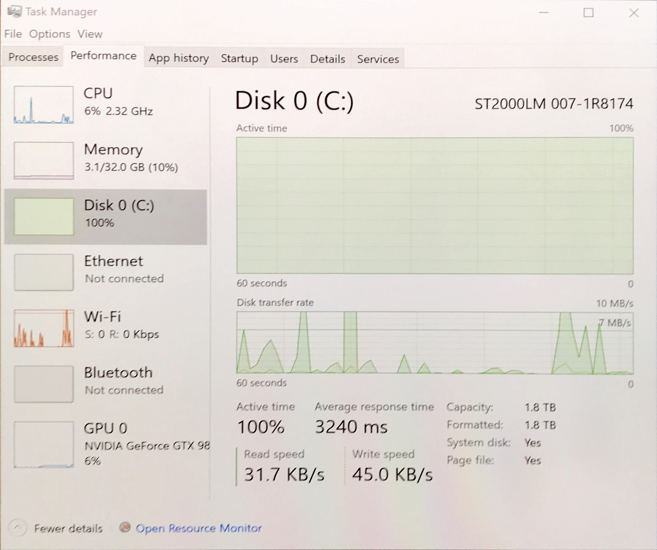Open the View menu
Viewport: 657px width, 550px height.
click(90, 34)
